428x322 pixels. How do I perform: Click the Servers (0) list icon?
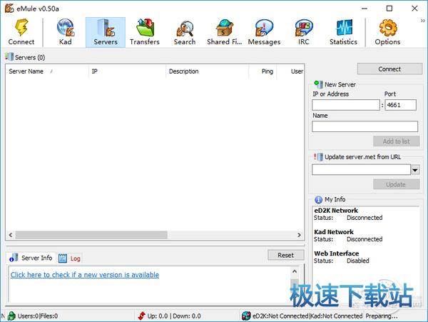tap(9, 57)
